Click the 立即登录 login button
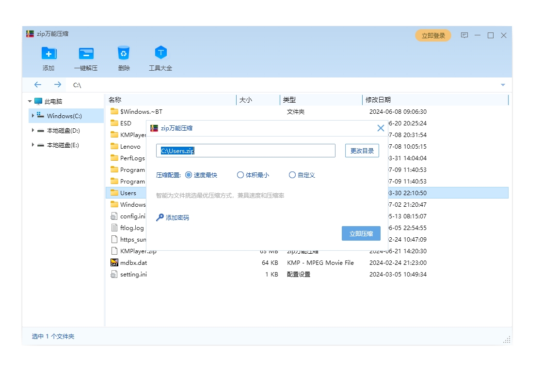Image resolution: width=543 pixels, height=368 pixels. [x=433, y=35]
